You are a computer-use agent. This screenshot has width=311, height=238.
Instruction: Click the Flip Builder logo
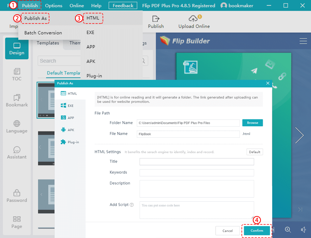pyautogui.click(x=185, y=41)
